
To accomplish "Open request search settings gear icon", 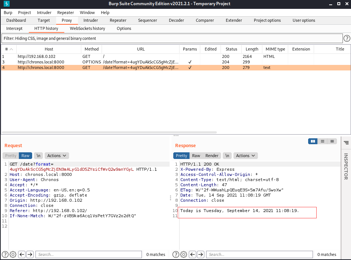I will click(13, 254).
